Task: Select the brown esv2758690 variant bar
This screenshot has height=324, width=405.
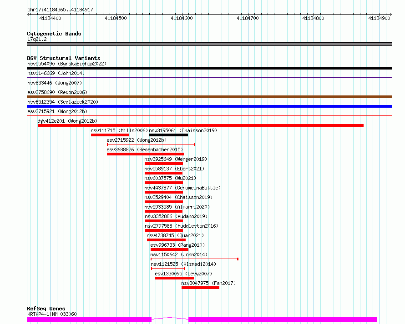Action: [209, 97]
